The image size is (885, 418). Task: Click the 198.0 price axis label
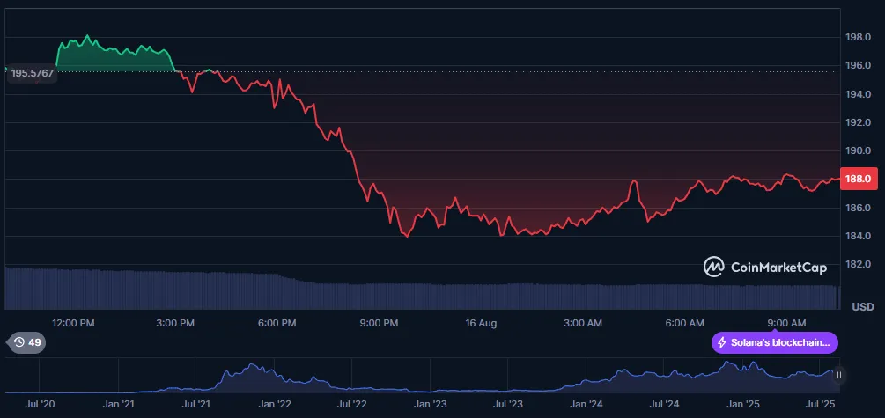[858, 38]
